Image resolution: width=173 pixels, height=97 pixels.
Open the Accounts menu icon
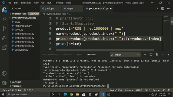tap(4, 74)
